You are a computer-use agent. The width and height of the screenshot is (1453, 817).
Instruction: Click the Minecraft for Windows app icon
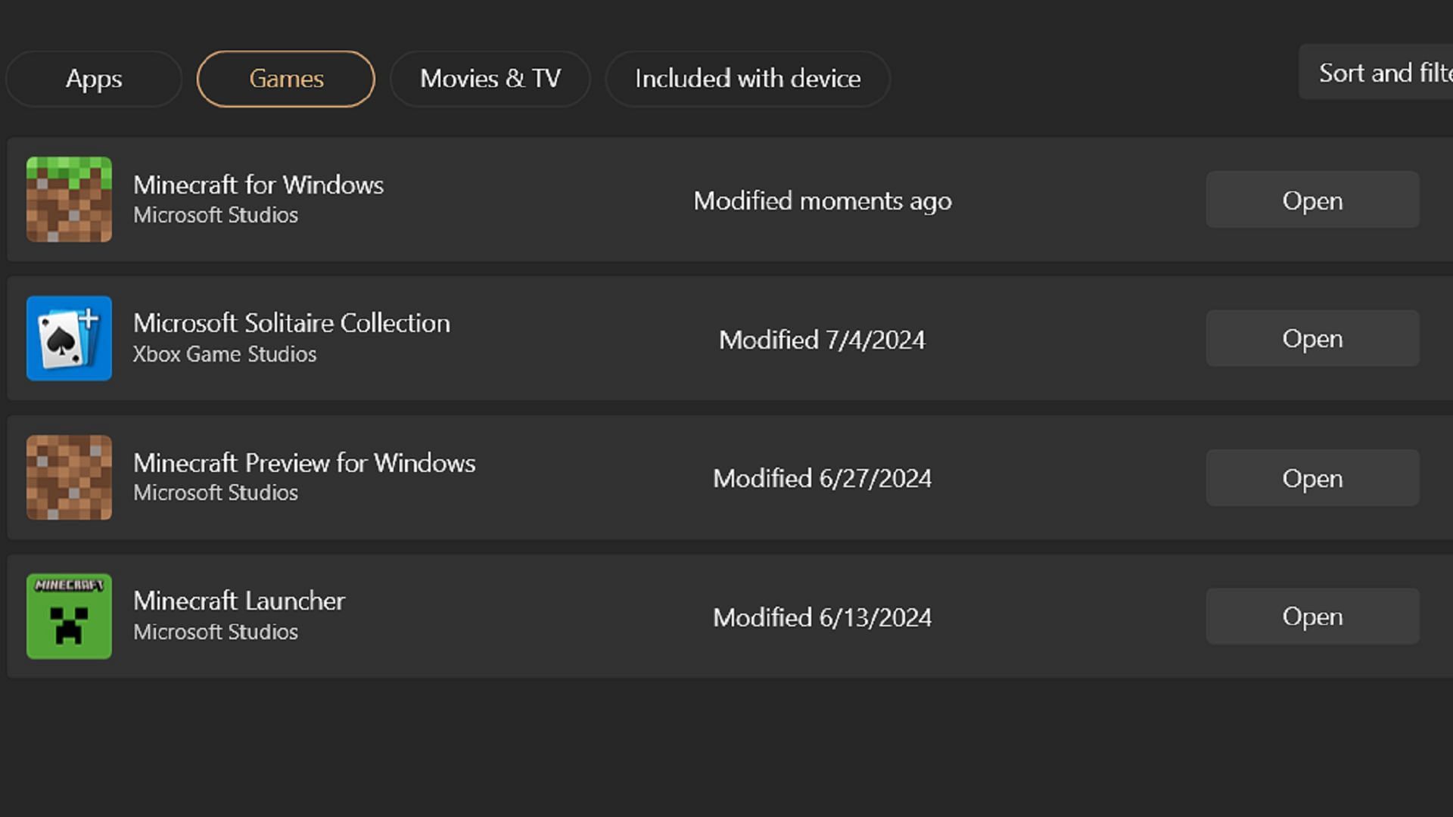point(68,198)
